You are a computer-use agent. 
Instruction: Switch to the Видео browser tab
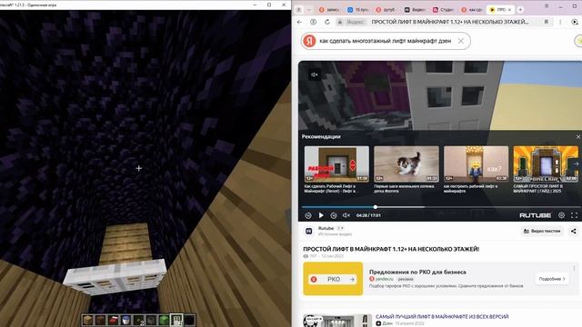point(415,10)
